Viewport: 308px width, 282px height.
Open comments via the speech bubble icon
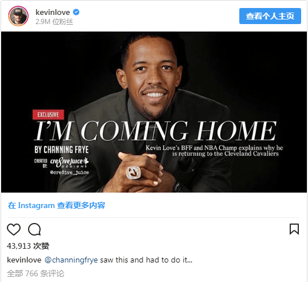click(34, 229)
